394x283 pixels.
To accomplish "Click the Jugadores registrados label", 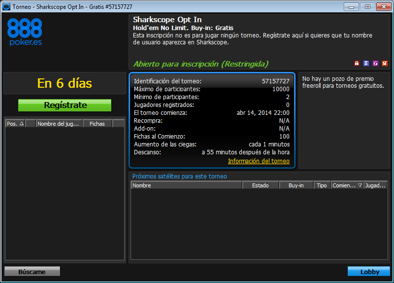I will tap(164, 105).
